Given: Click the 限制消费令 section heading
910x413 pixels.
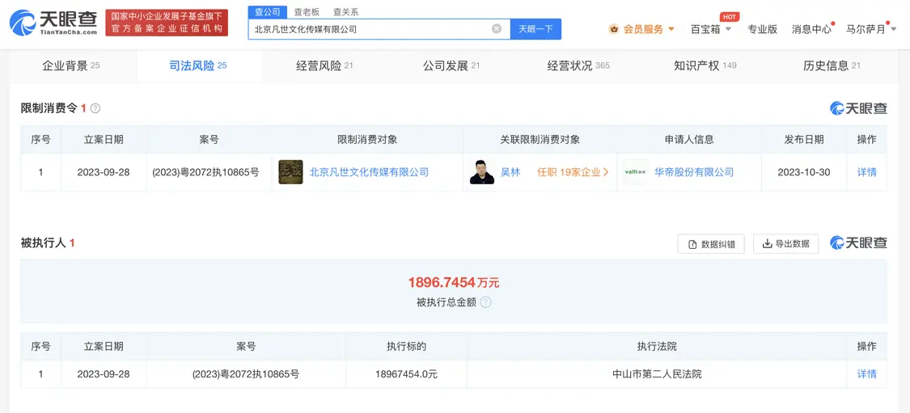Looking at the screenshot, I should [49, 108].
